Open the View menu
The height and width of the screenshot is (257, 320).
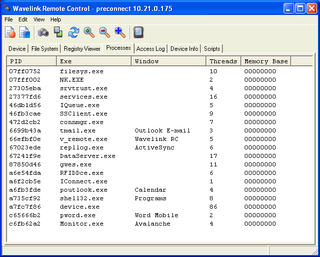39,19
